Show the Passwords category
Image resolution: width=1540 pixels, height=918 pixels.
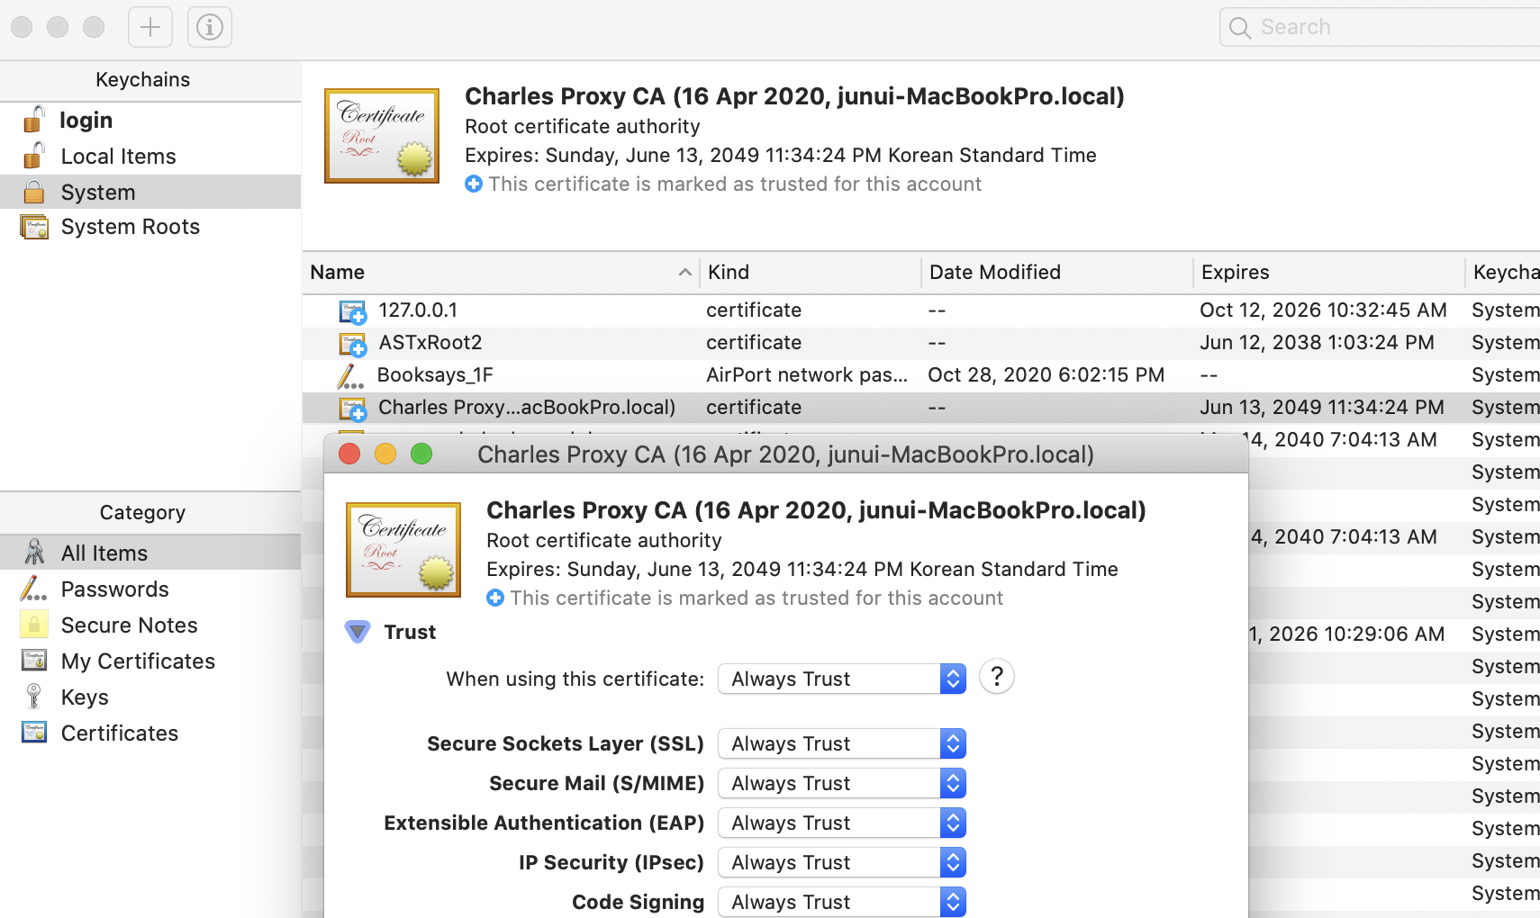pos(114,589)
